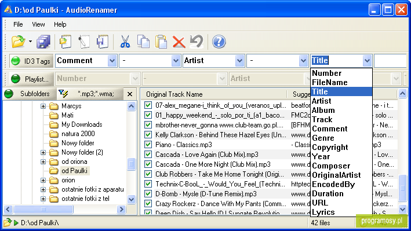The height and width of the screenshot is (231, 411).
Task: Click the Save All floppy disks icon
Action: 43,42
